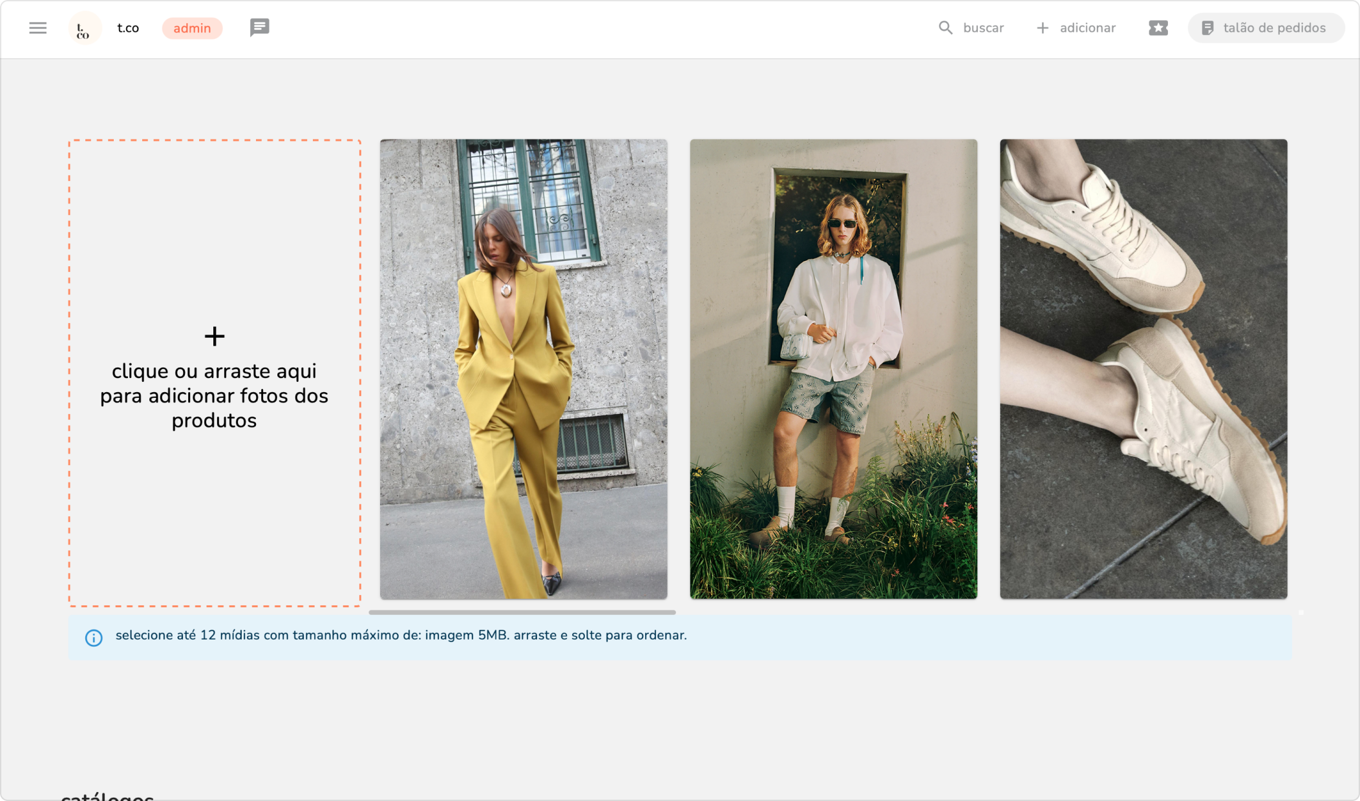Select the yellow suit product photo
The height and width of the screenshot is (801, 1360).
523,368
